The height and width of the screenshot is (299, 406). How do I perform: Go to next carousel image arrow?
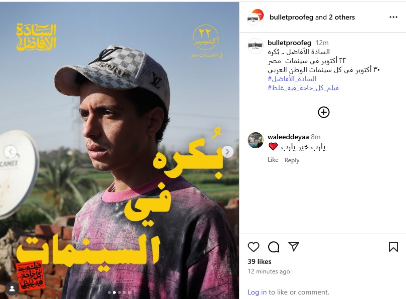228,152
